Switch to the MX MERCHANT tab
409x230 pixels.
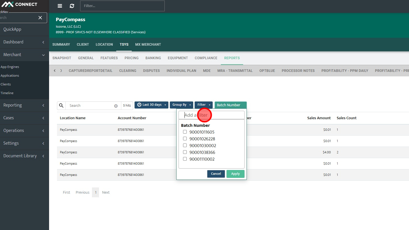pos(148,45)
